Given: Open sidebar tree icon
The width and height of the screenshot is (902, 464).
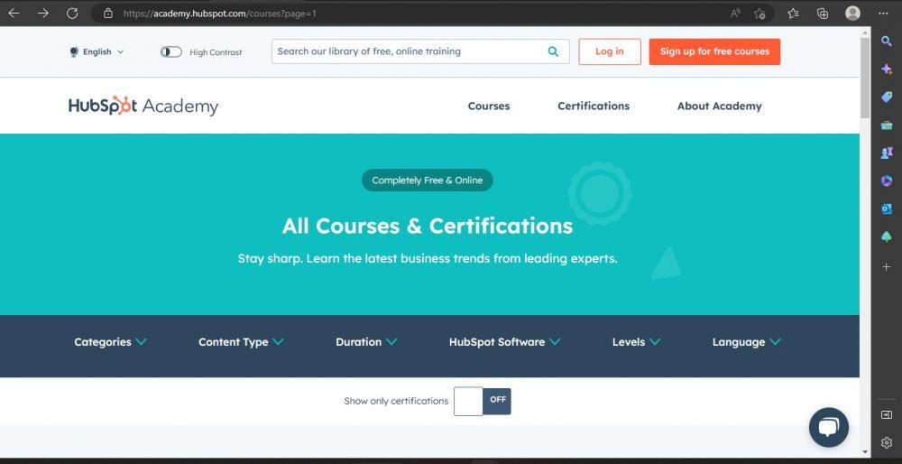Looking at the screenshot, I should [887, 237].
